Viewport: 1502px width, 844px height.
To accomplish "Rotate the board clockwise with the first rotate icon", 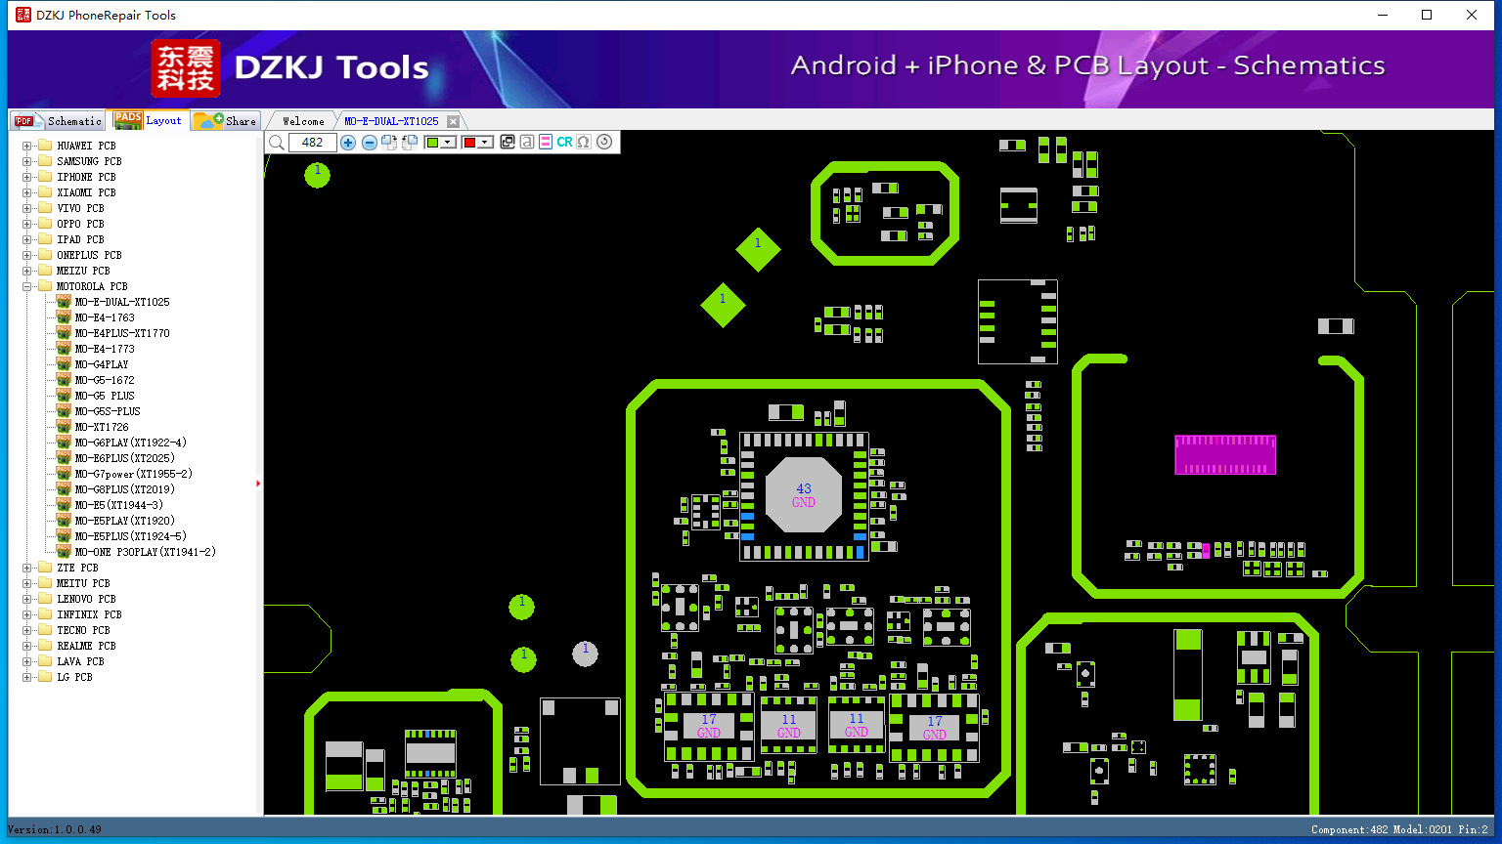I will 389,143.
